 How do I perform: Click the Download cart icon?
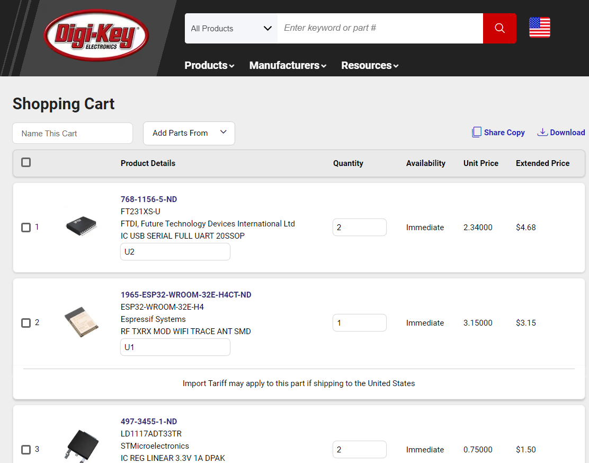click(542, 132)
